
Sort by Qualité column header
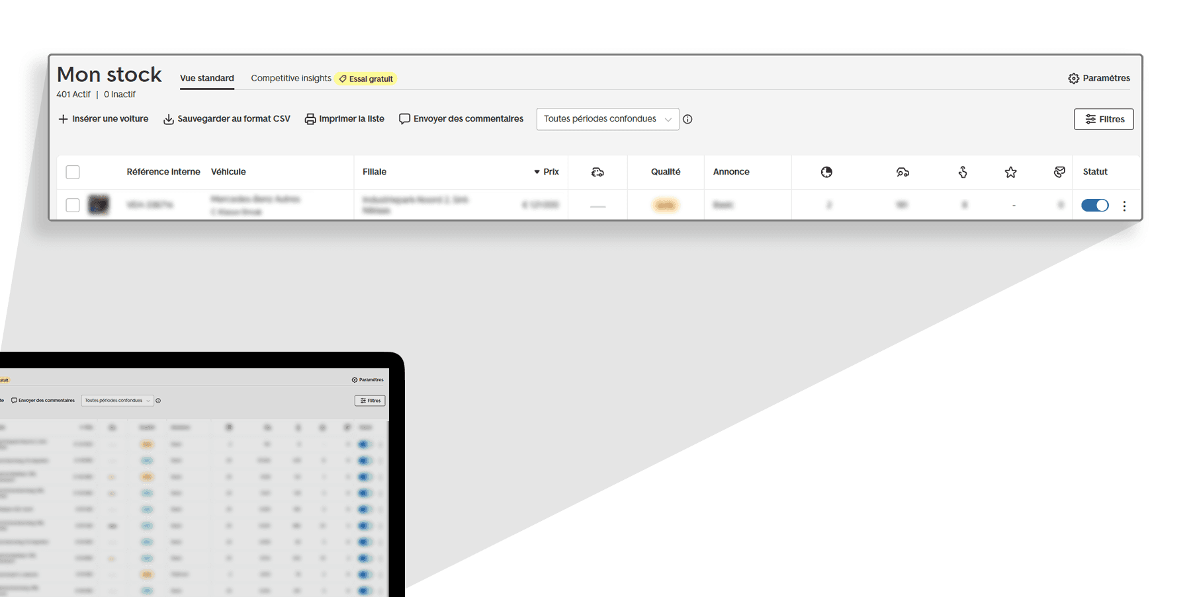pyautogui.click(x=666, y=172)
